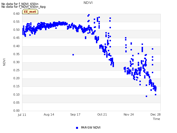
Task: Click the lowest data point near 0.09 in December
Action: click(x=146, y=96)
